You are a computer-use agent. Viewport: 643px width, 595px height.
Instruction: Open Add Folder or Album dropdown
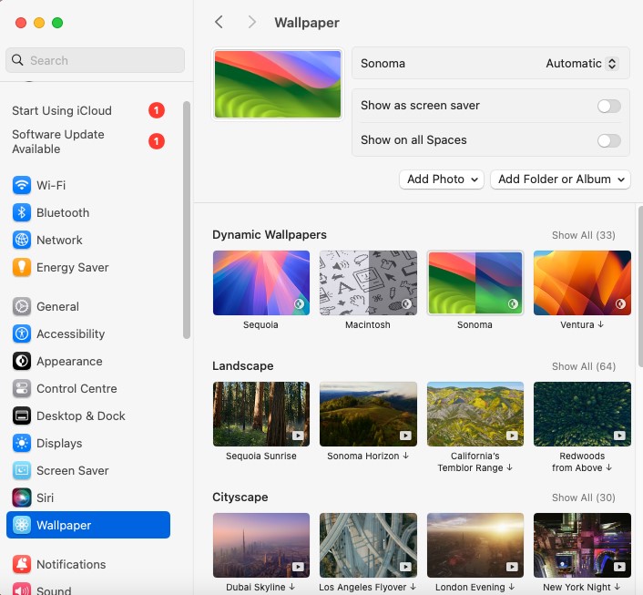tap(560, 180)
